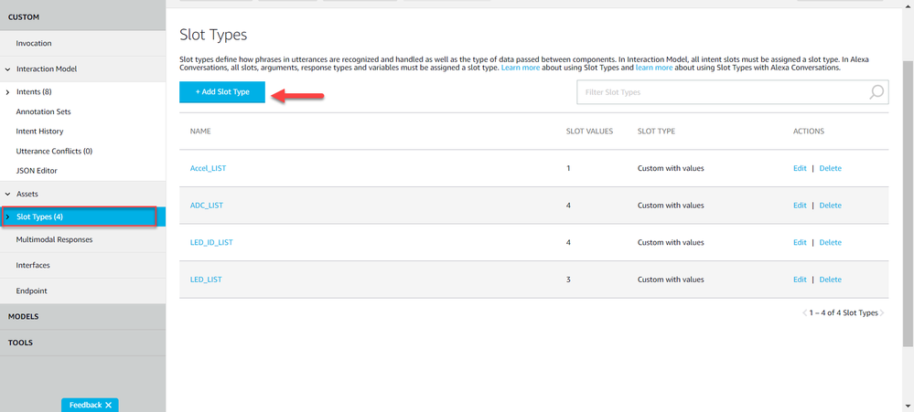Go to next page of slot types
The width and height of the screenshot is (914, 412).
[x=882, y=313]
